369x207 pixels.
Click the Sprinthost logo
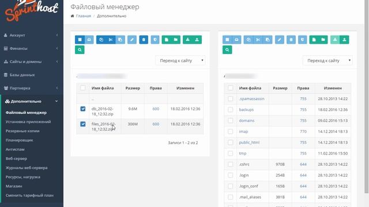click(32, 10)
